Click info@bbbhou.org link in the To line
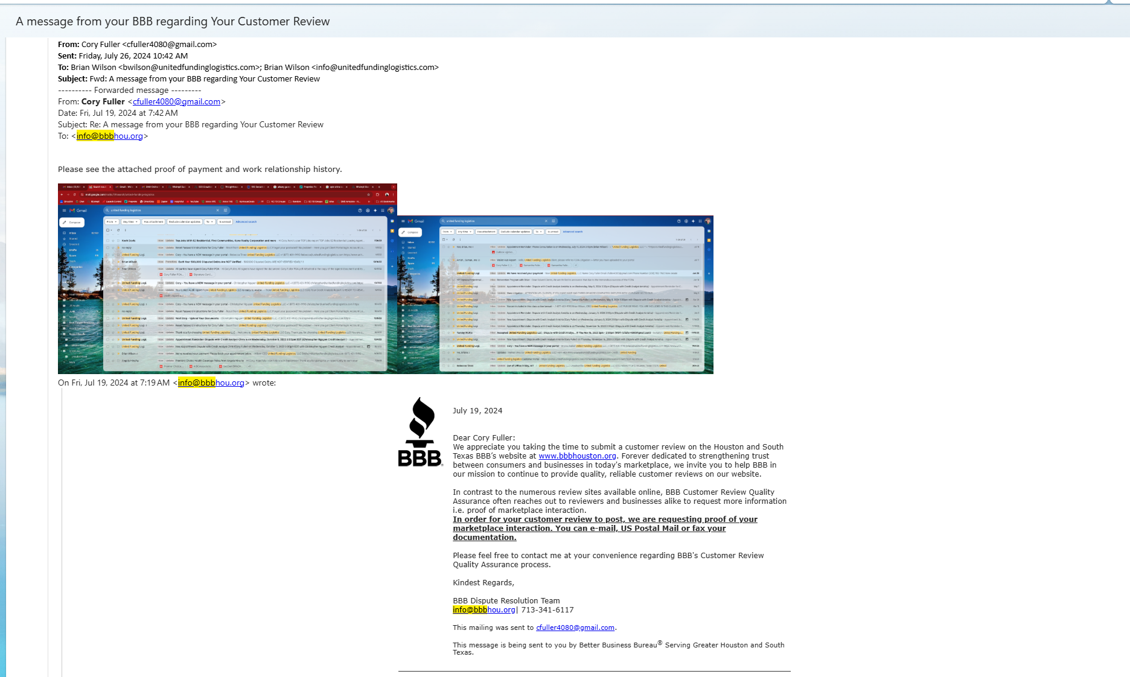The width and height of the screenshot is (1130, 677). [x=110, y=136]
